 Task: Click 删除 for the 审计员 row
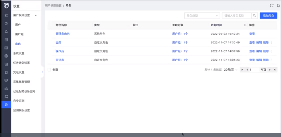pyautogui.click(x=266, y=60)
